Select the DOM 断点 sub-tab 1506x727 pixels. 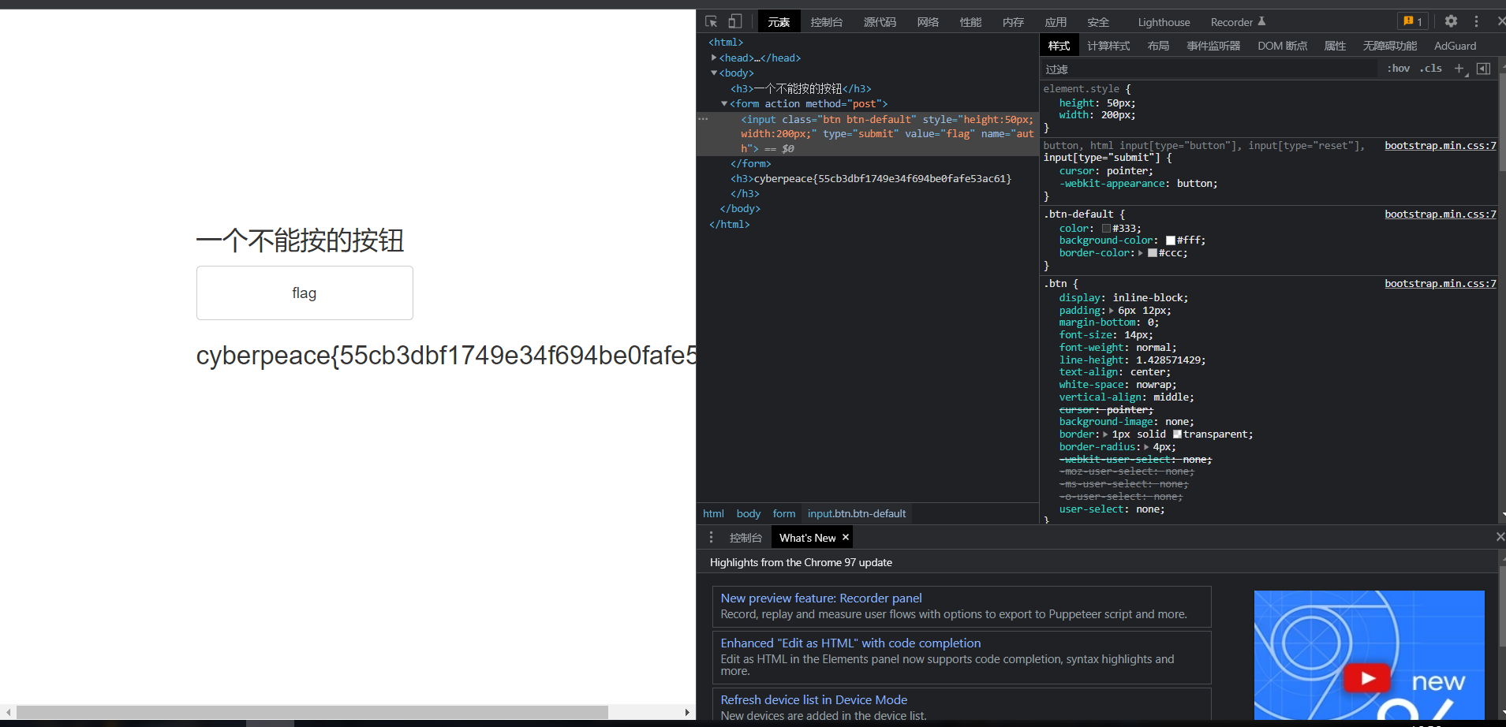[1282, 46]
